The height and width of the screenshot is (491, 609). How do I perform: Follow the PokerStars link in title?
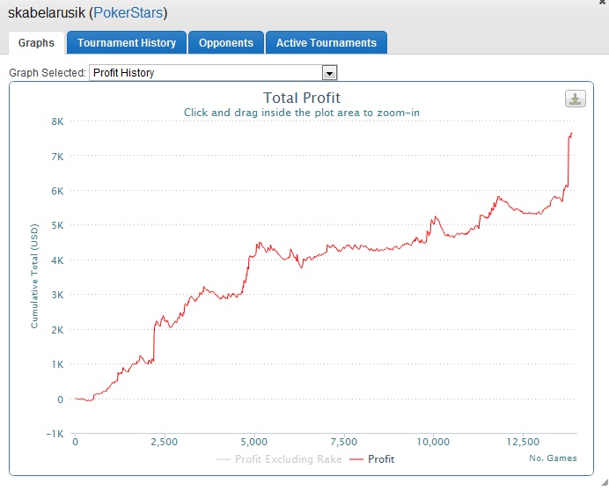click(x=128, y=13)
